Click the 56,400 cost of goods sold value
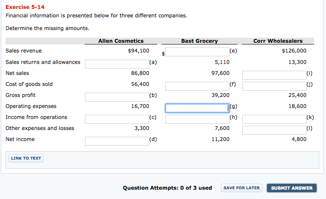This screenshot has width=326, height=199. pyautogui.click(x=140, y=84)
